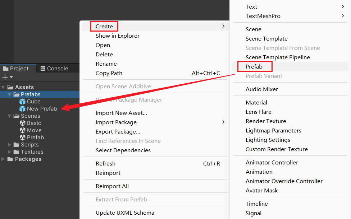
Task: Select the Basic scene Unity icon
Action: (23, 123)
